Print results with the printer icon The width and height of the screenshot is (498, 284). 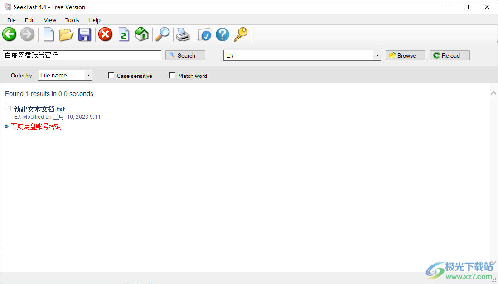coord(183,34)
